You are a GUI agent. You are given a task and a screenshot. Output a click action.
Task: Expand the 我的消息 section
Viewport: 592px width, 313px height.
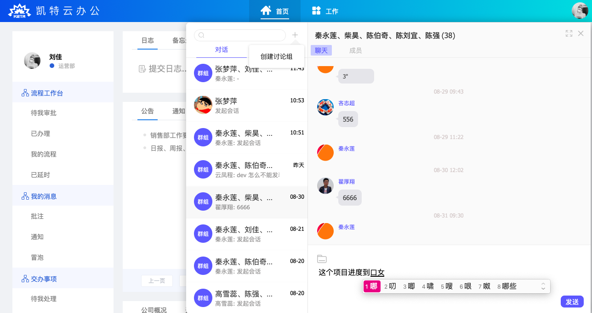tap(63, 196)
